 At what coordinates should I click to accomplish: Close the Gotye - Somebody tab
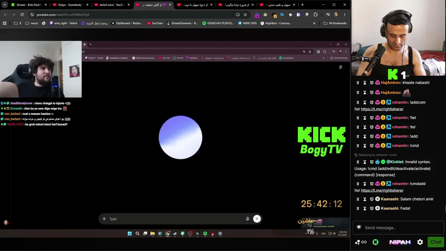click(x=87, y=5)
